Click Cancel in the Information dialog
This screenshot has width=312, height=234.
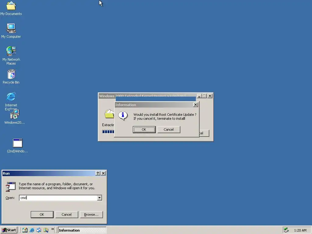pyautogui.click(x=169, y=129)
